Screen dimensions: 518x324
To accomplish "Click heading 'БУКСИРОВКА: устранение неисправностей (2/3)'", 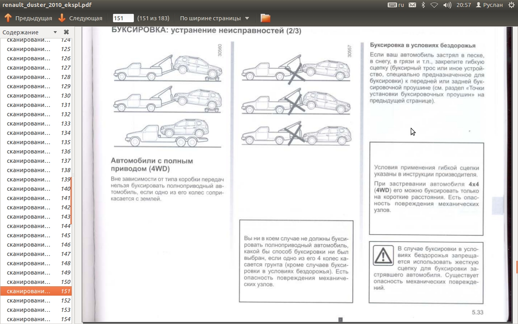I will [x=206, y=31].
